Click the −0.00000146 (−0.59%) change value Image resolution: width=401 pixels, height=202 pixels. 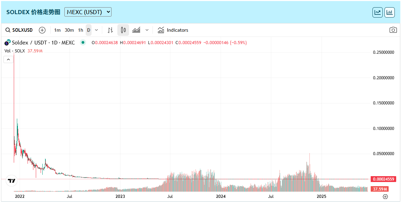[x=225, y=43]
